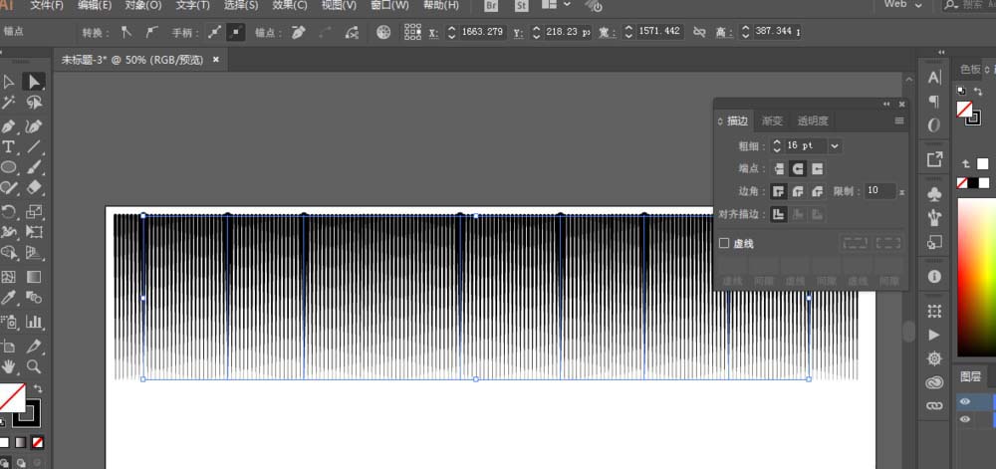
Task: Choose the Hand tool
Action: (9, 366)
